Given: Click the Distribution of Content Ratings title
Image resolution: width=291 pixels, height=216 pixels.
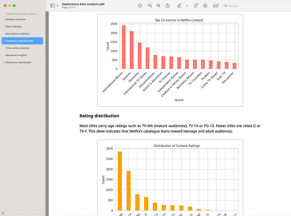Looking at the screenshot, I should click(177, 146).
